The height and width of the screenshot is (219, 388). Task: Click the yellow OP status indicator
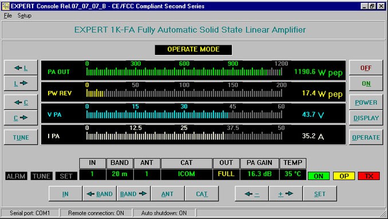point(344,176)
